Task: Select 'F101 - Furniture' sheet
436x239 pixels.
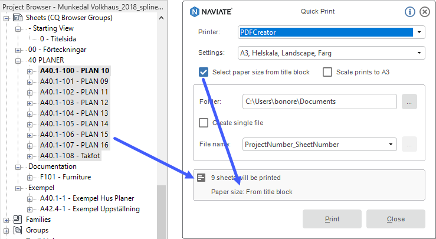Action: coord(65,177)
